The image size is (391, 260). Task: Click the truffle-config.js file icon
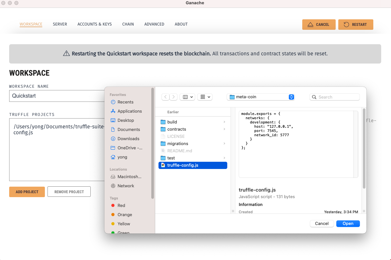pos(163,165)
